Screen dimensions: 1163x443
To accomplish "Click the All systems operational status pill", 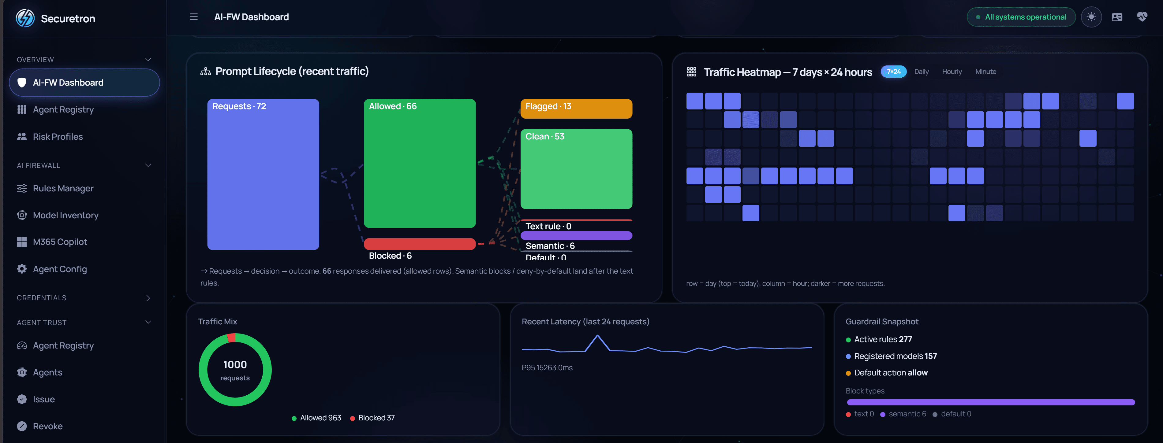I will pyautogui.click(x=1021, y=17).
